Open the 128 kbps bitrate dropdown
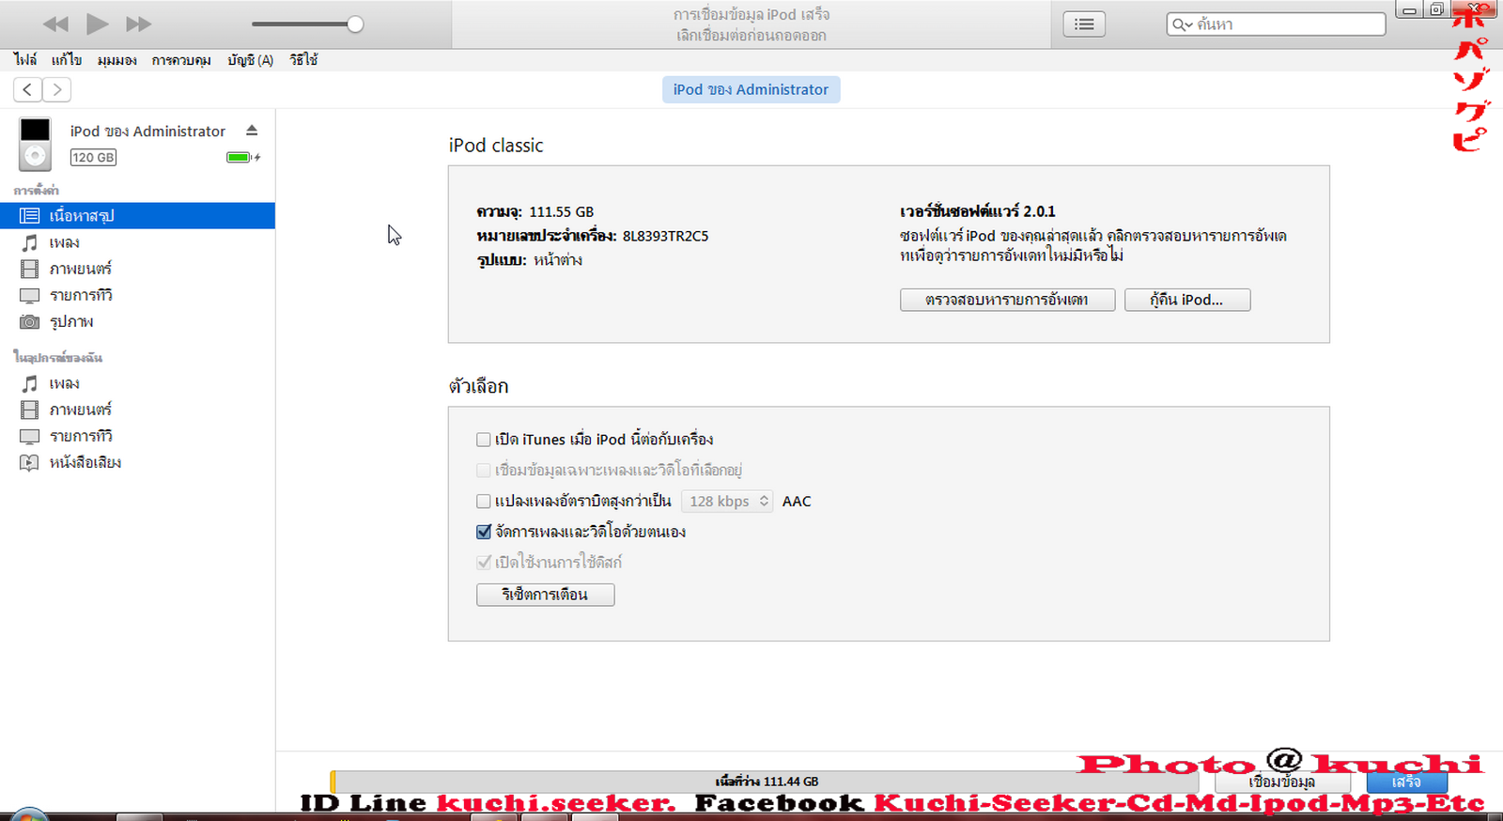 [727, 502]
